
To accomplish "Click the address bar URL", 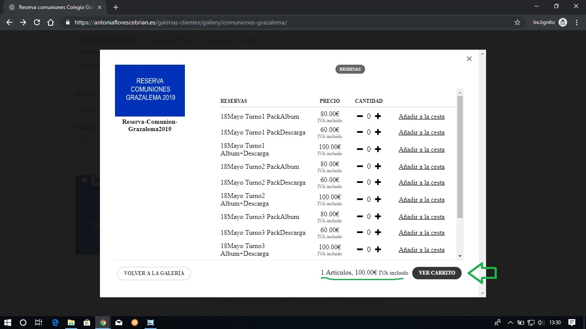I will pyautogui.click(x=180, y=22).
